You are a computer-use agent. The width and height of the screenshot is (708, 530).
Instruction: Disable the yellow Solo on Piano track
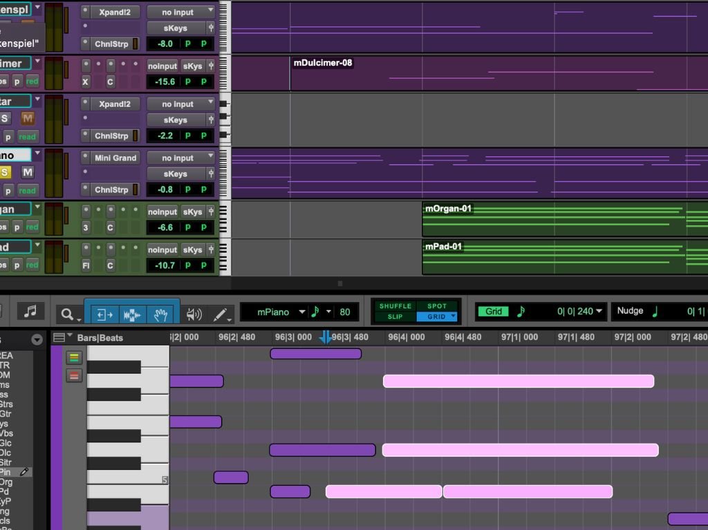click(x=5, y=172)
